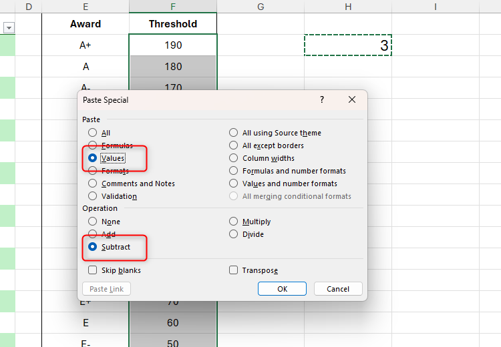Choose All using Source theme option
Screen dimensions: 501x347
click(x=234, y=133)
